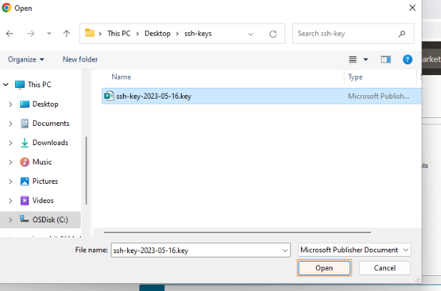Expand the Desktop tree node
The height and width of the screenshot is (291, 441).
tap(11, 104)
